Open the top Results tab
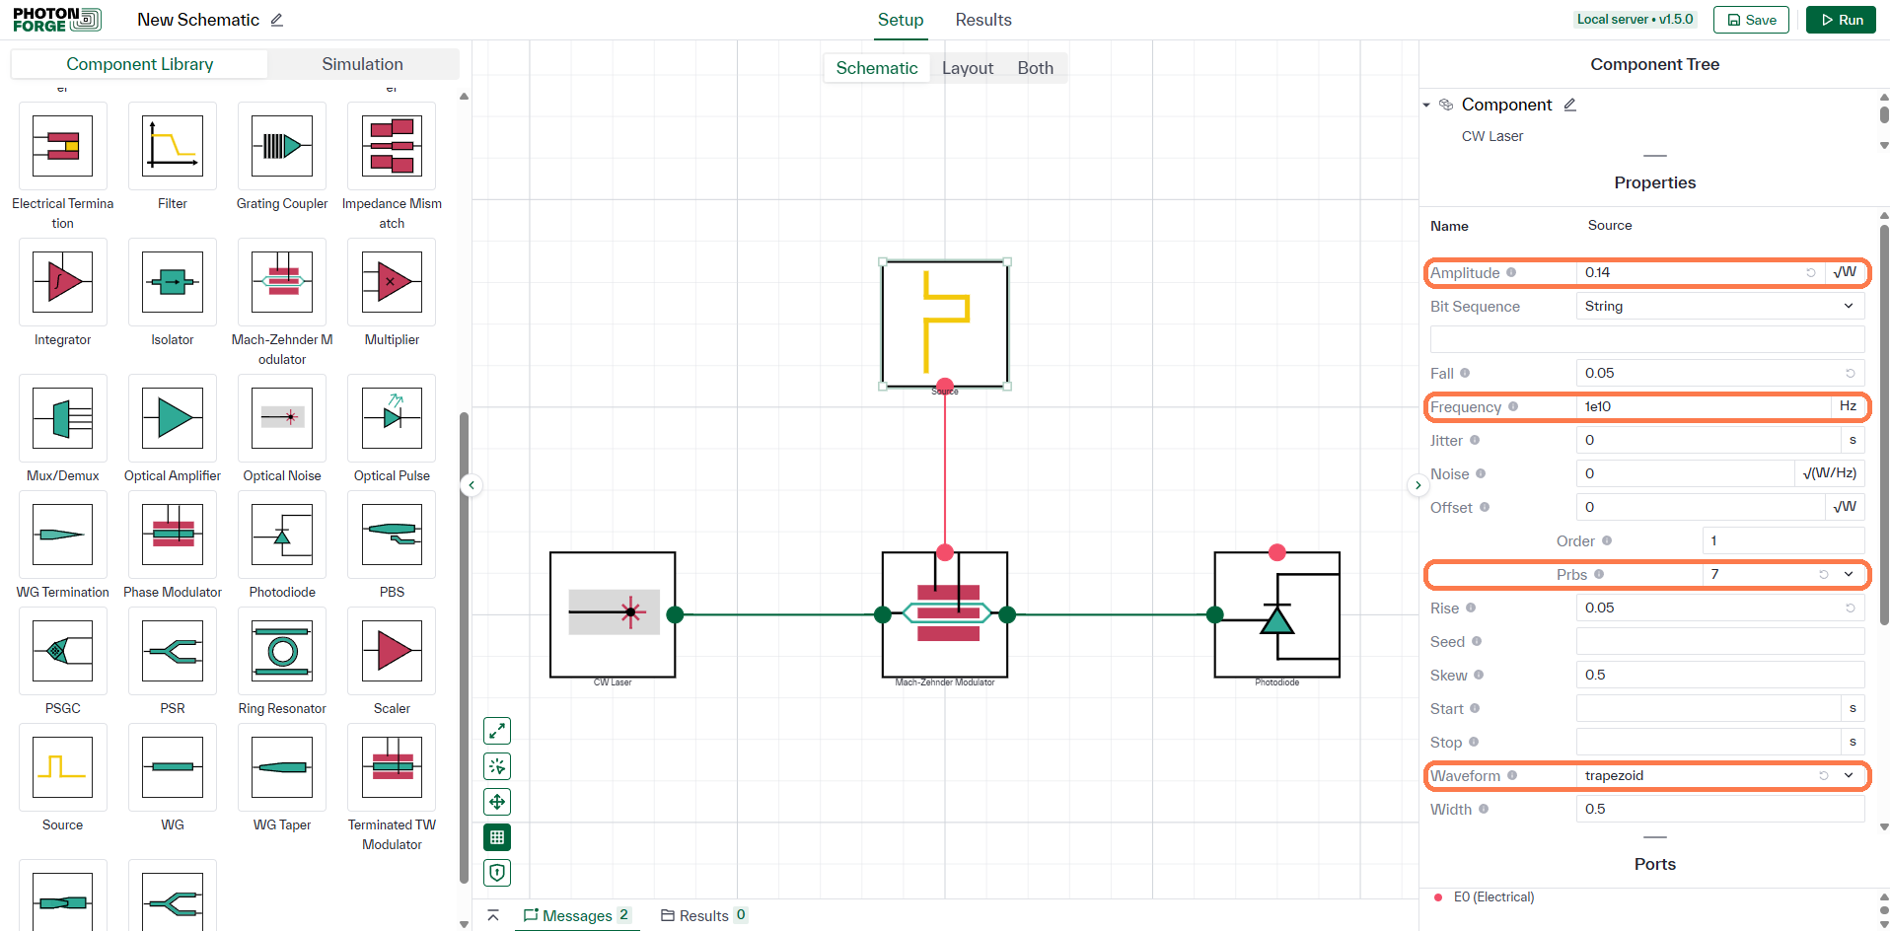 pos(983,20)
